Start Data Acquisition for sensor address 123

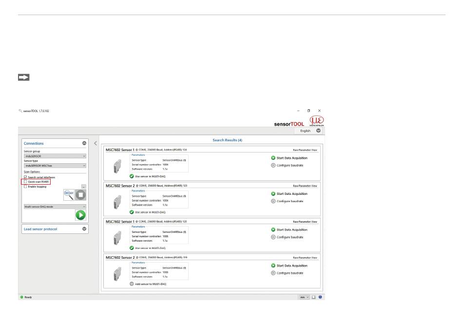pos(289,193)
